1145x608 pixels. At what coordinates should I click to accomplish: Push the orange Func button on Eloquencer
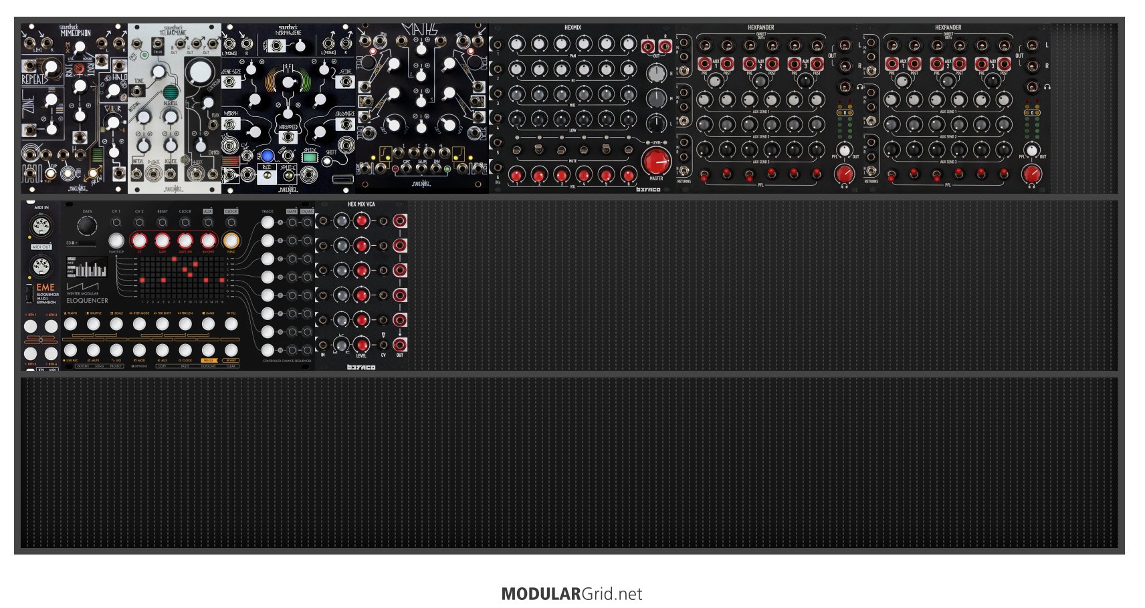point(231,241)
